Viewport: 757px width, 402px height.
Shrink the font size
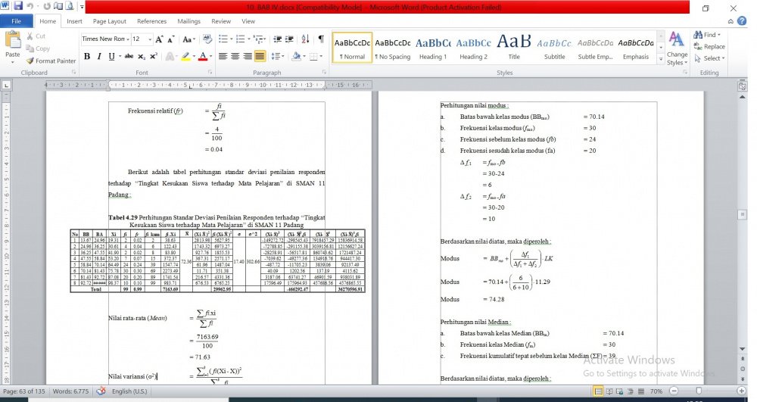171,39
